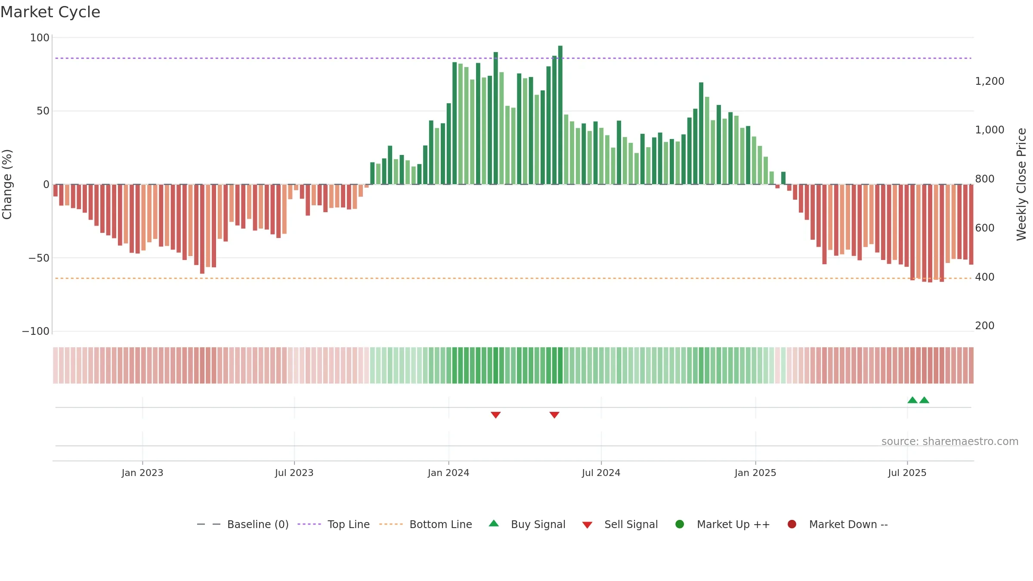Viewport: 1033px width, 581px height.
Task: Toggle the Market Down -- legend entry
Action: click(837, 524)
